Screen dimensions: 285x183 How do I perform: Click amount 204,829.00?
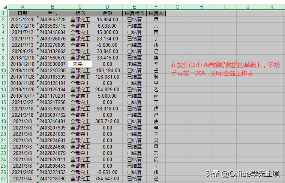point(107,89)
